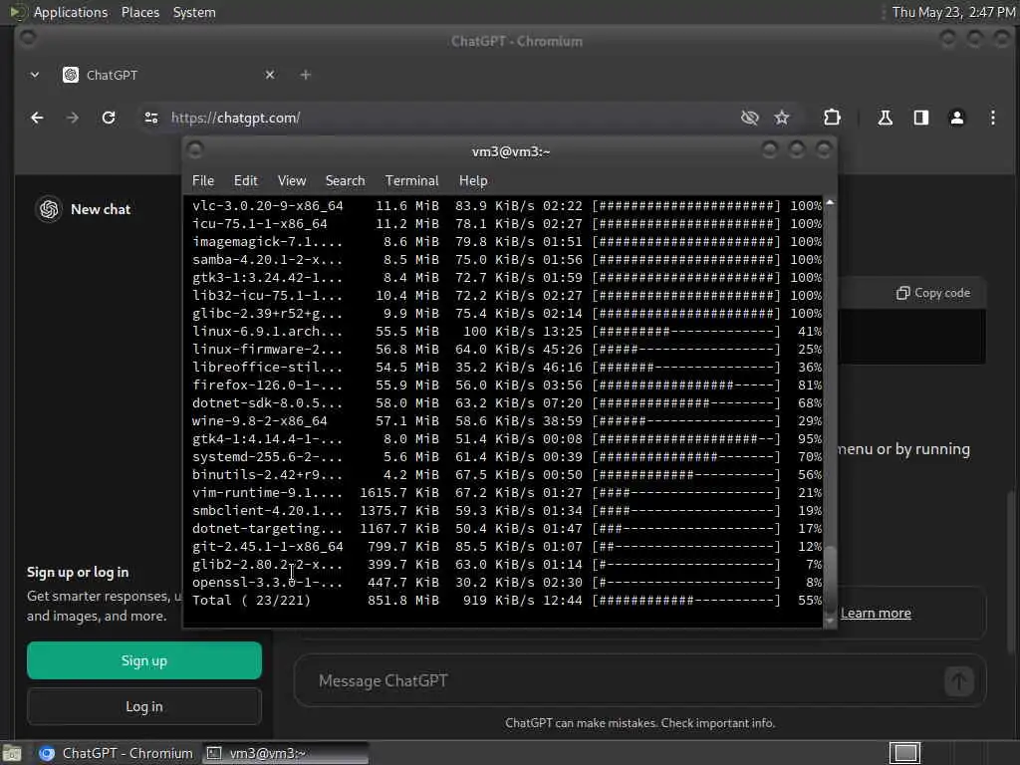
Task: Open the Extensions puzzle icon
Action: click(832, 118)
